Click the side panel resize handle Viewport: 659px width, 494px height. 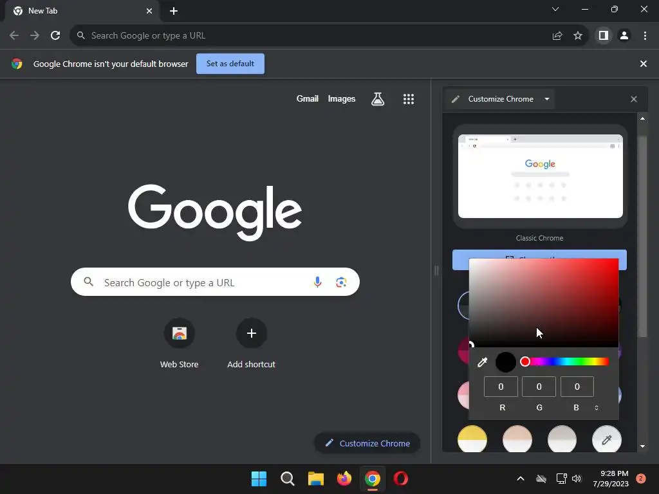pos(436,271)
